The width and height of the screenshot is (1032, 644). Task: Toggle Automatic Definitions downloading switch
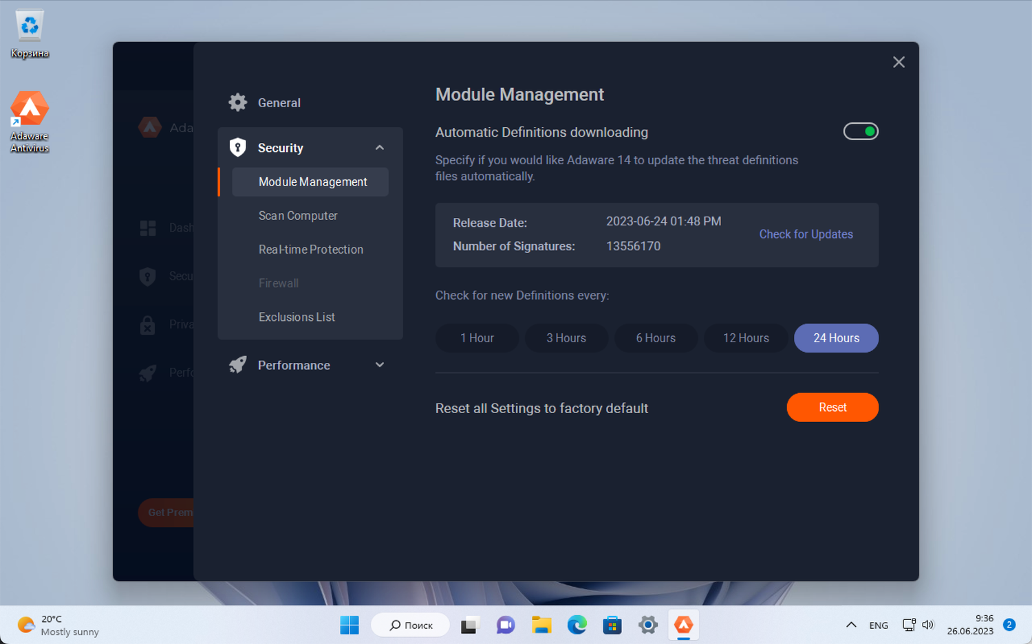coord(861,131)
